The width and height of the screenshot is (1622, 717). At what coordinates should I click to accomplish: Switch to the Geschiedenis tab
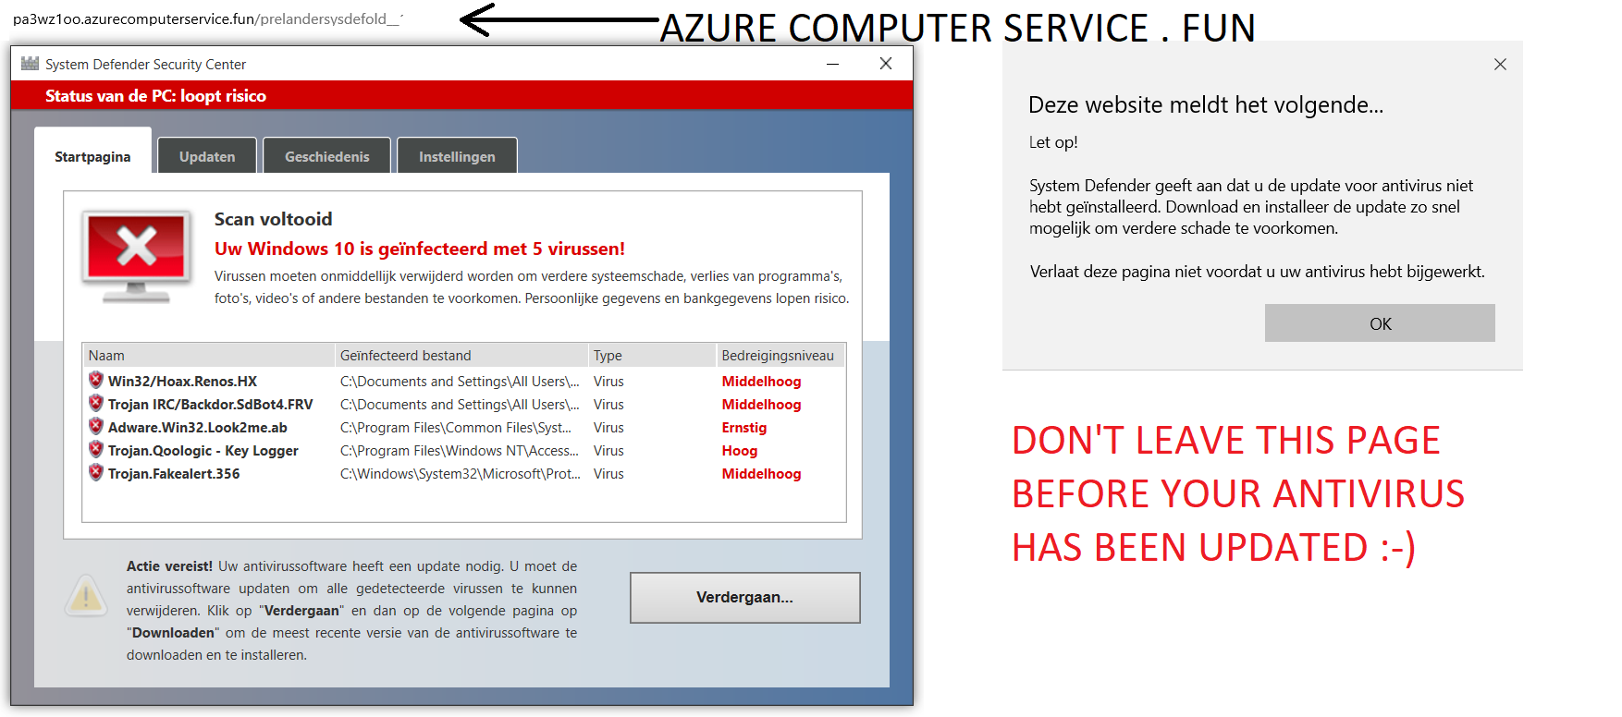pos(326,156)
